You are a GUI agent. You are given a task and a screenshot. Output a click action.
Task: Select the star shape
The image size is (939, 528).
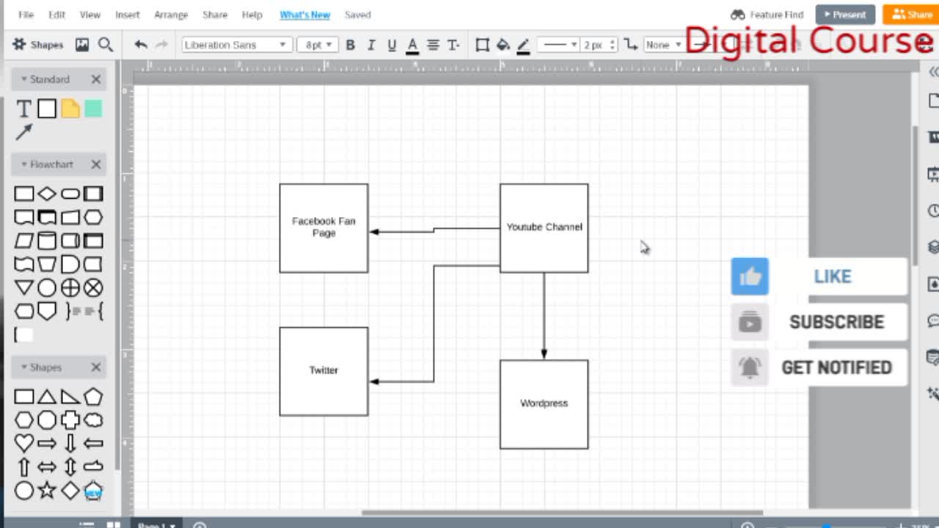pyautogui.click(x=47, y=490)
